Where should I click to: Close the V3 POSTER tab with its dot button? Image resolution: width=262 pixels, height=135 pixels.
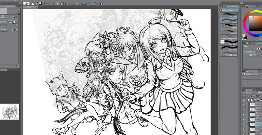tap(37, 7)
